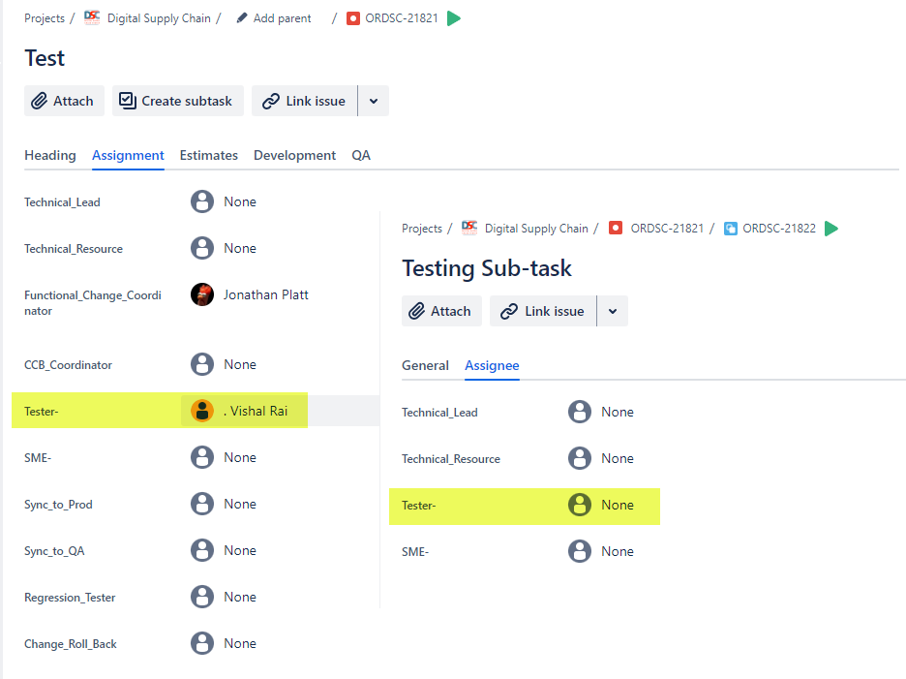The height and width of the screenshot is (679, 906).
Task: Click None value for Tester- in Testing Sub-task
Action: (x=618, y=505)
